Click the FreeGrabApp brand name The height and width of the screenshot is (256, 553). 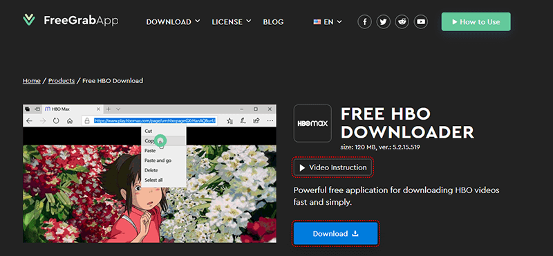pyautogui.click(x=81, y=21)
